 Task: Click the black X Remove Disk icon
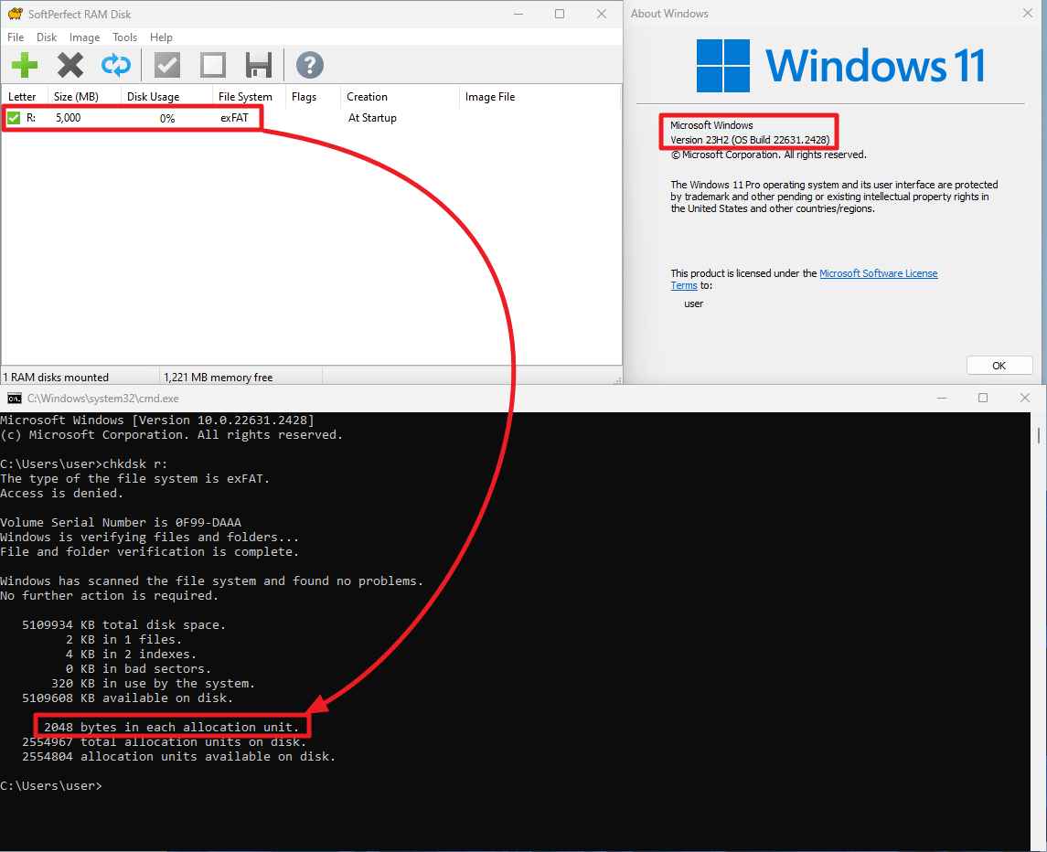(70, 66)
